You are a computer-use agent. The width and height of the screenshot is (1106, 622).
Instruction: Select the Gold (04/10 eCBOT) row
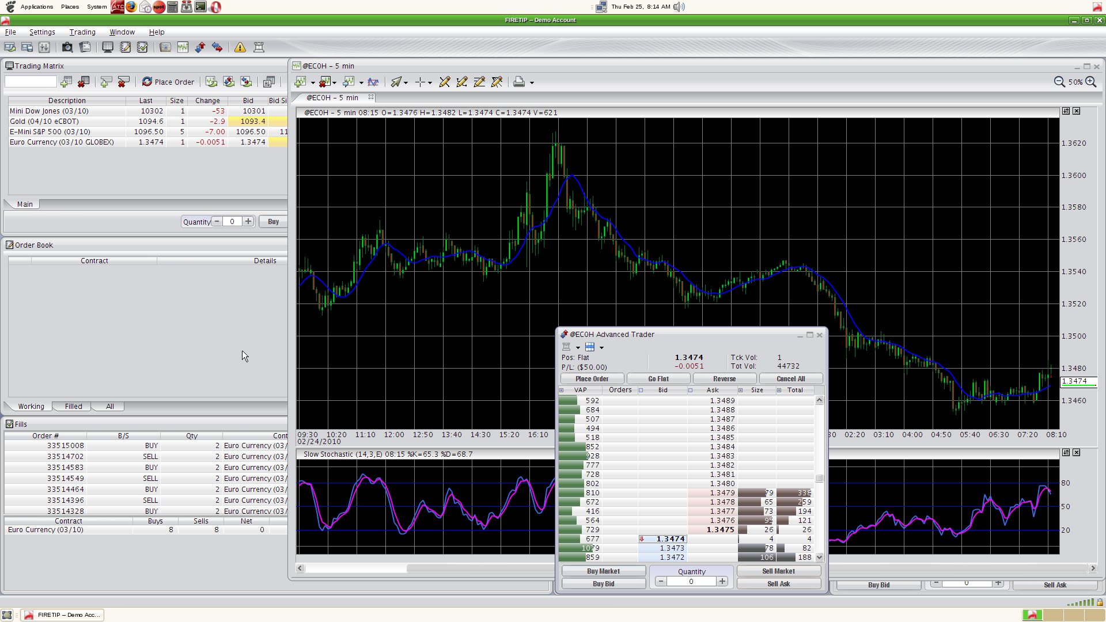pos(147,122)
